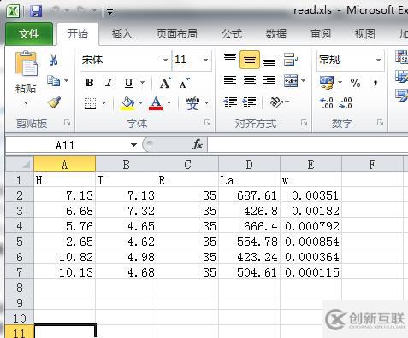
Task: Click the Increase Decimal icon
Action: coord(327,103)
